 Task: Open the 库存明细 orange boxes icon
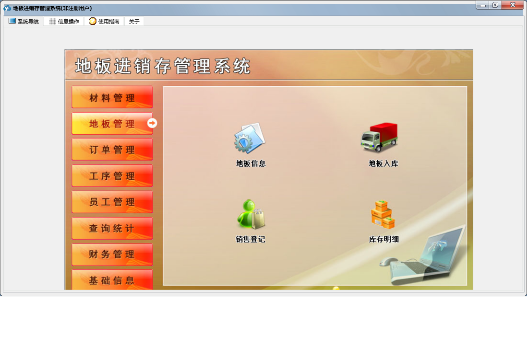coord(383,215)
